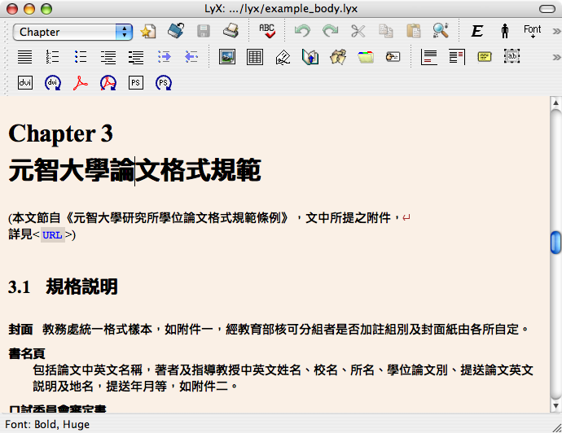Viewport: 562px width, 433px height.
Task: Expand the top toolbar overflow chevron
Action: pyautogui.click(x=555, y=32)
